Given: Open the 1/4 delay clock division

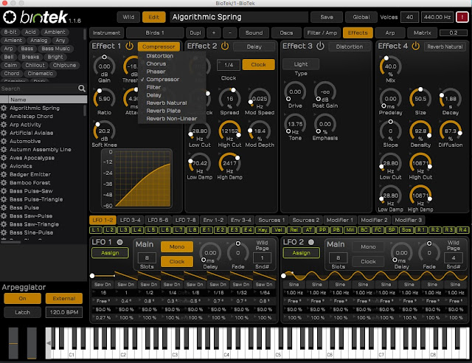Looking at the screenshot, I should tap(229, 65).
